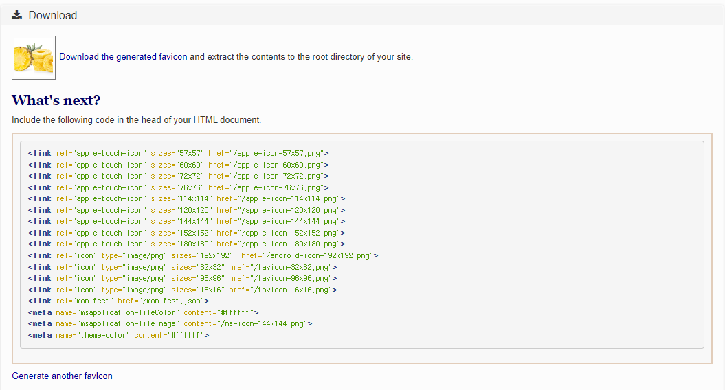Click the code line with favicon-16x16.png
This screenshot has width=725, height=390.
(x=183, y=290)
